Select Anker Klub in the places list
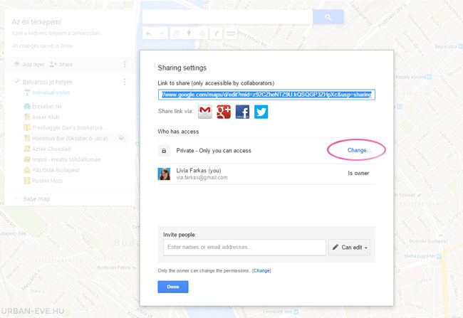463x318 pixels. pos(46,117)
